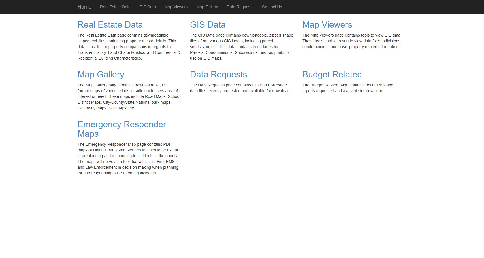Click text "data files recently requested and available for download."
Image resolution: width=484 pixels, height=258 pixels.
pyautogui.click(x=240, y=91)
